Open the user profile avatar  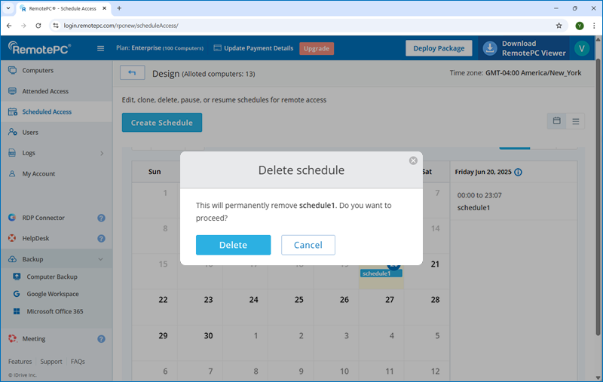(x=580, y=48)
